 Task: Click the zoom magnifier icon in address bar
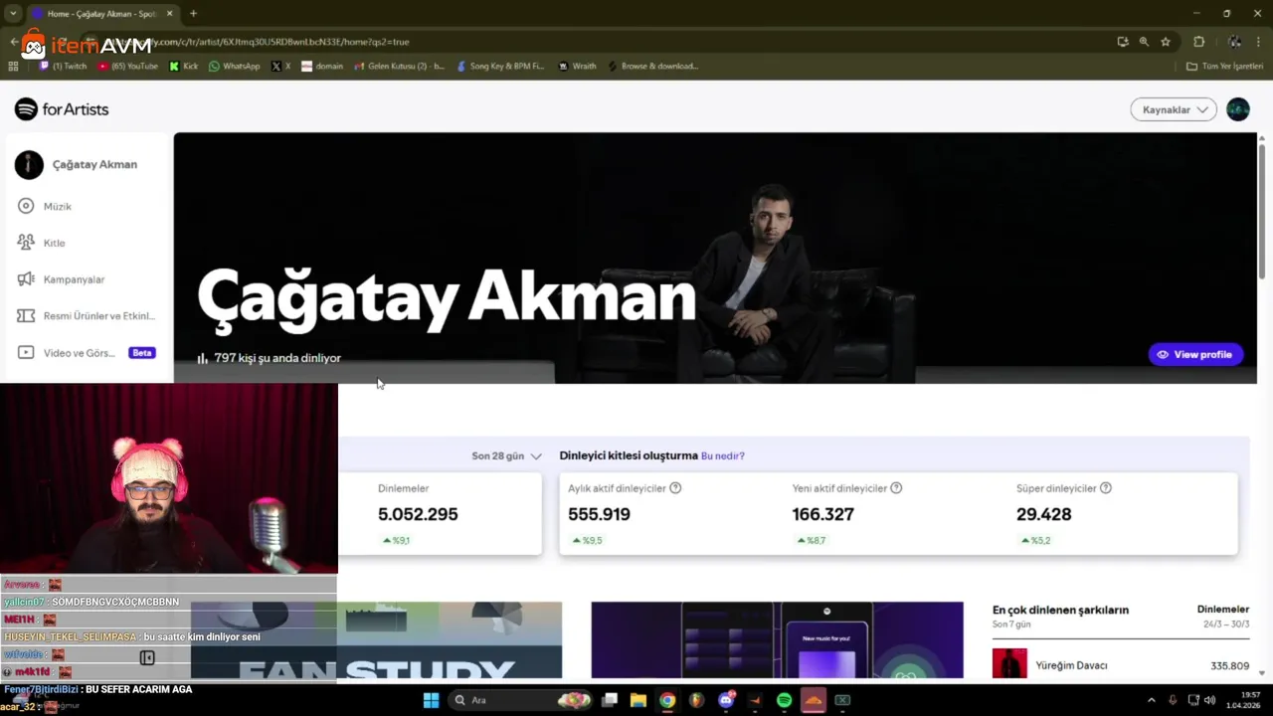(x=1144, y=42)
